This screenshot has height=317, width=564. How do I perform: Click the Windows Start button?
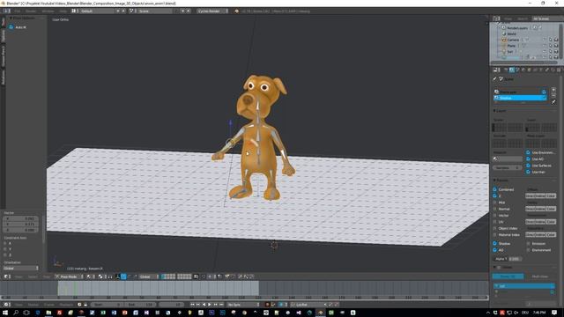[x=5, y=313]
